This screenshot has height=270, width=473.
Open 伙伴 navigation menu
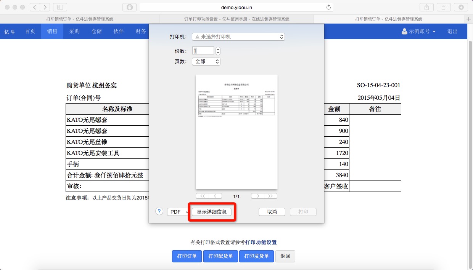(119, 31)
